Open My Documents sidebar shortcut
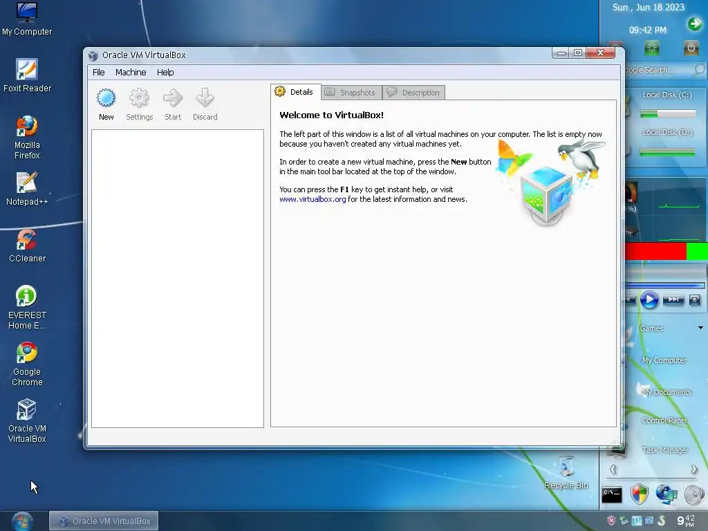Image resolution: width=708 pixels, height=531 pixels. [666, 392]
